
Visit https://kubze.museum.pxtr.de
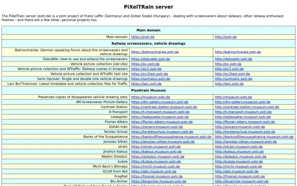point(156,162)
